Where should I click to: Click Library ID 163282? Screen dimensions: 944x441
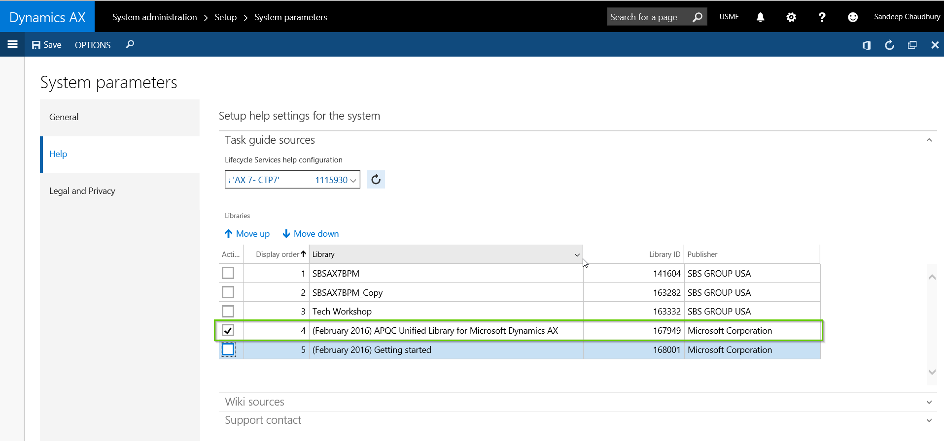666,293
